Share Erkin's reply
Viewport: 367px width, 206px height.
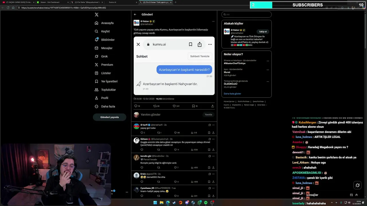[213, 182]
